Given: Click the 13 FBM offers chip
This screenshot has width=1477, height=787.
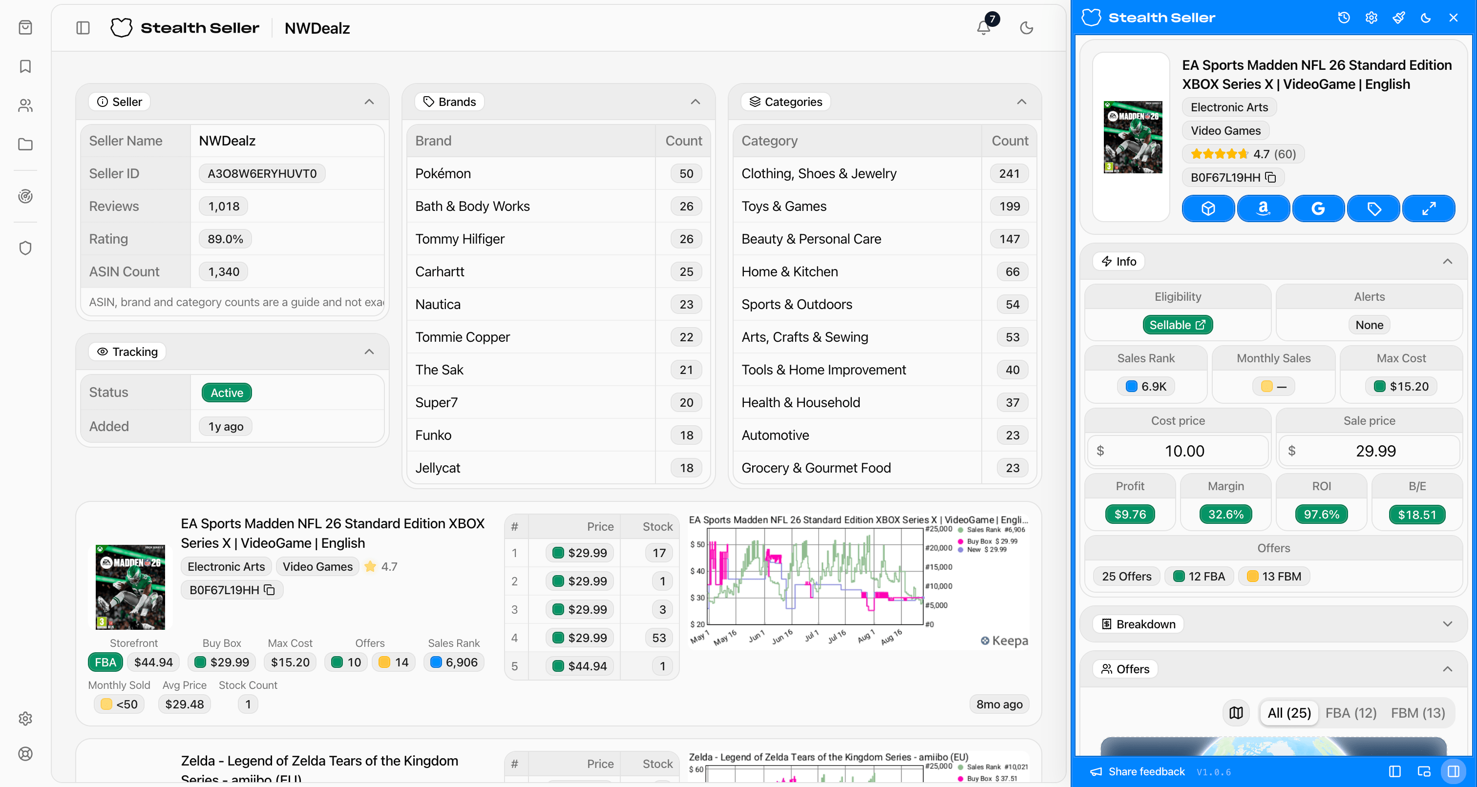Looking at the screenshot, I should tap(1274, 576).
